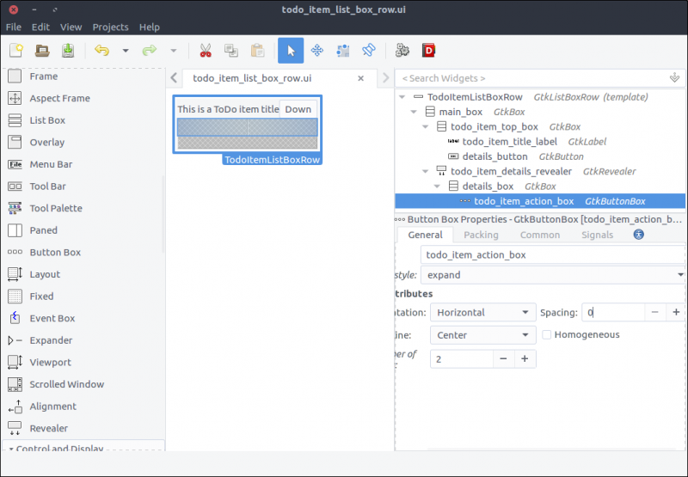Activate the Drag Resize tool

(316, 51)
